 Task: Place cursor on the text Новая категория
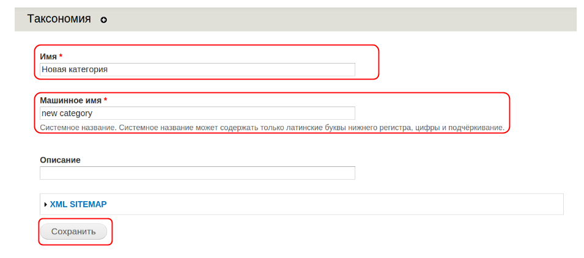point(75,70)
